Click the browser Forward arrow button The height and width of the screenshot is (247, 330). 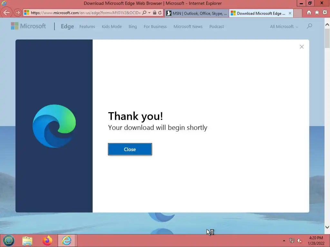pyautogui.click(x=18, y=13)
